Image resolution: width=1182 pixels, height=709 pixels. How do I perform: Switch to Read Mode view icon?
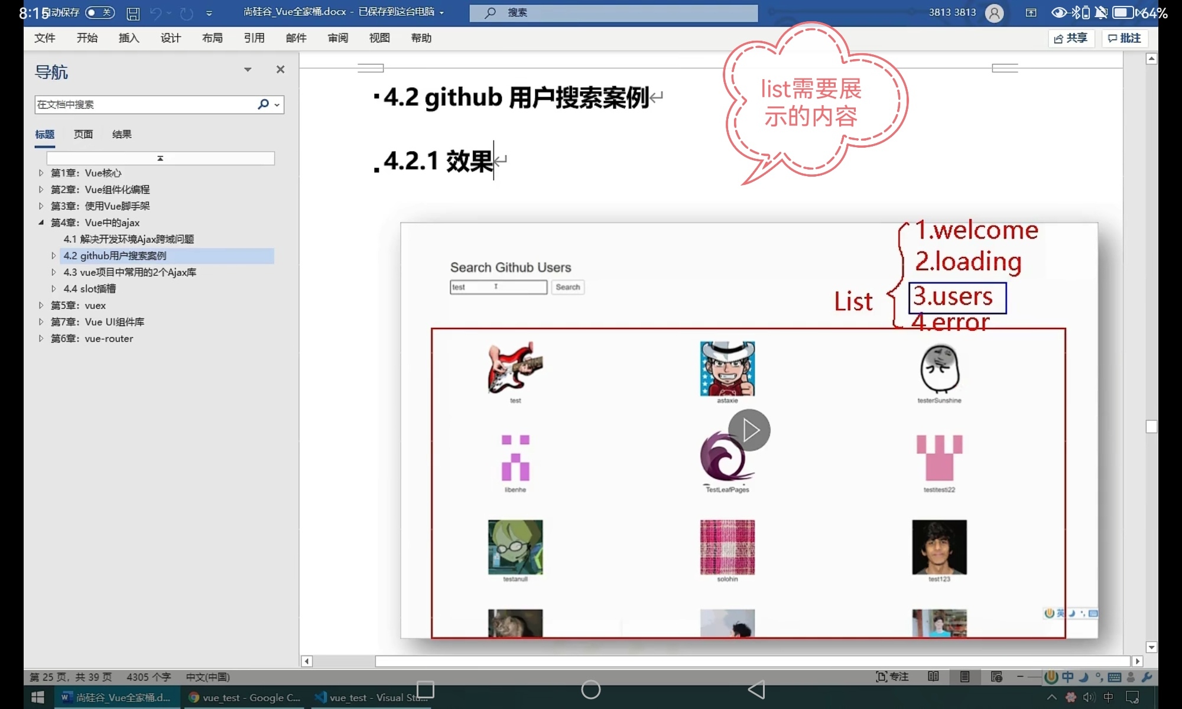pyautogui.click(x=933, y=677)
